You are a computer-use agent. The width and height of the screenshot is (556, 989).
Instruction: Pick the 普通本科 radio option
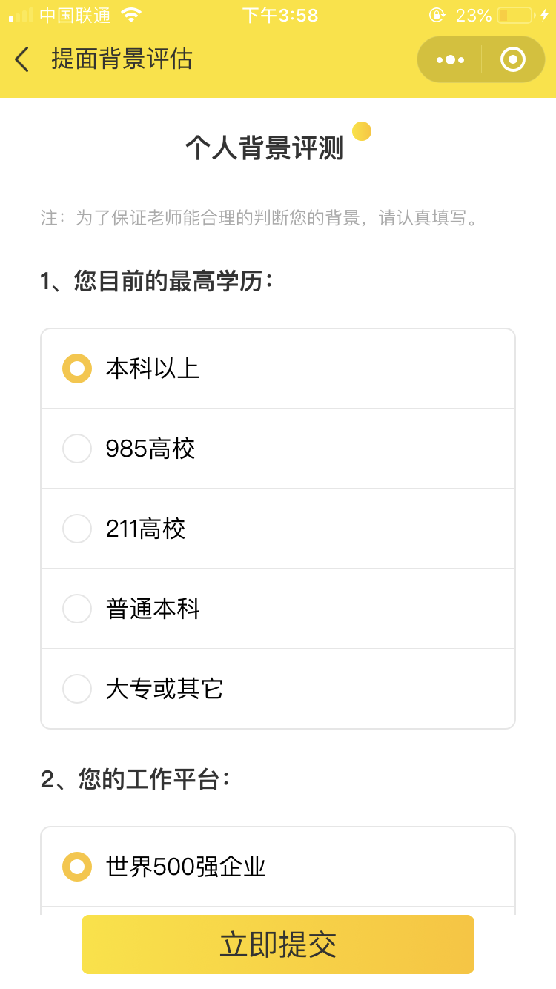(x=77, y=609)
